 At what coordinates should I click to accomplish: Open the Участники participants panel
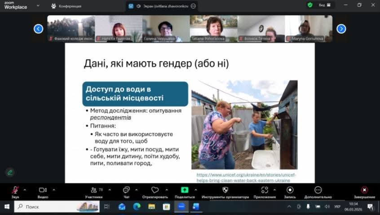tap(94, 190)
